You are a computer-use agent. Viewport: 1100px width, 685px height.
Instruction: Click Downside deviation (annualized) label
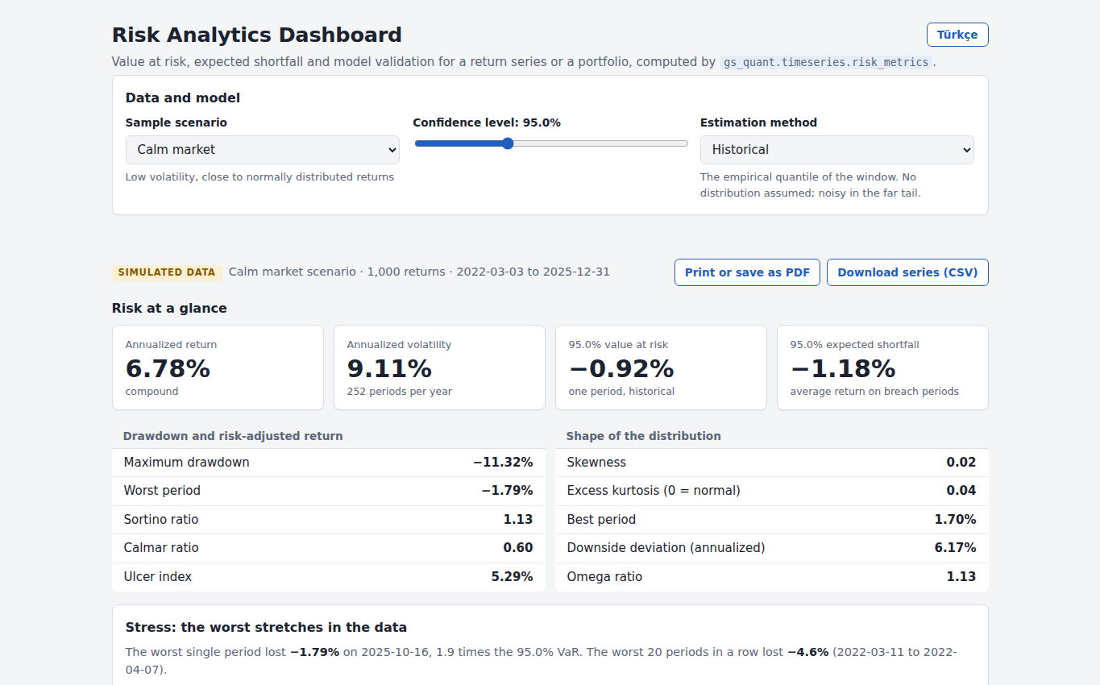(x=666, y=548)
